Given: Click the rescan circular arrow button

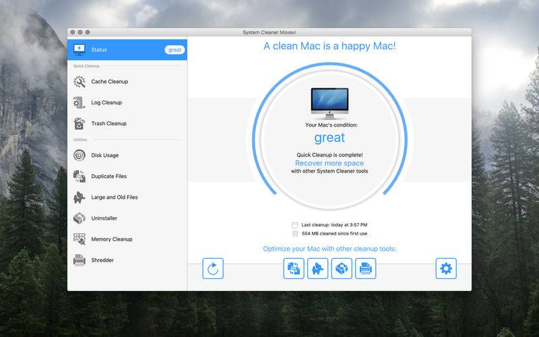Looking at the screenshot, I should click(213, 268).
